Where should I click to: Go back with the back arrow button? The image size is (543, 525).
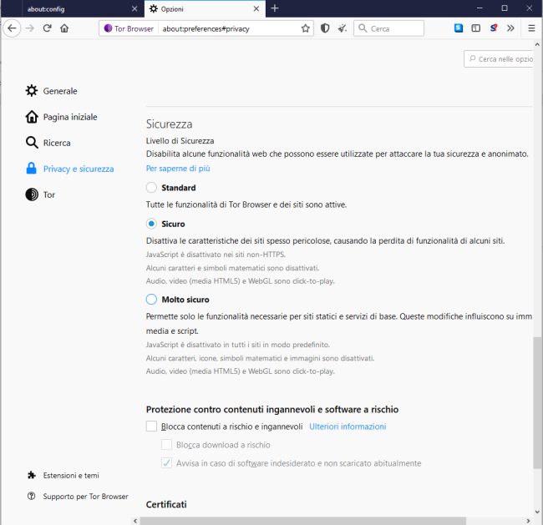pos(12,28)
